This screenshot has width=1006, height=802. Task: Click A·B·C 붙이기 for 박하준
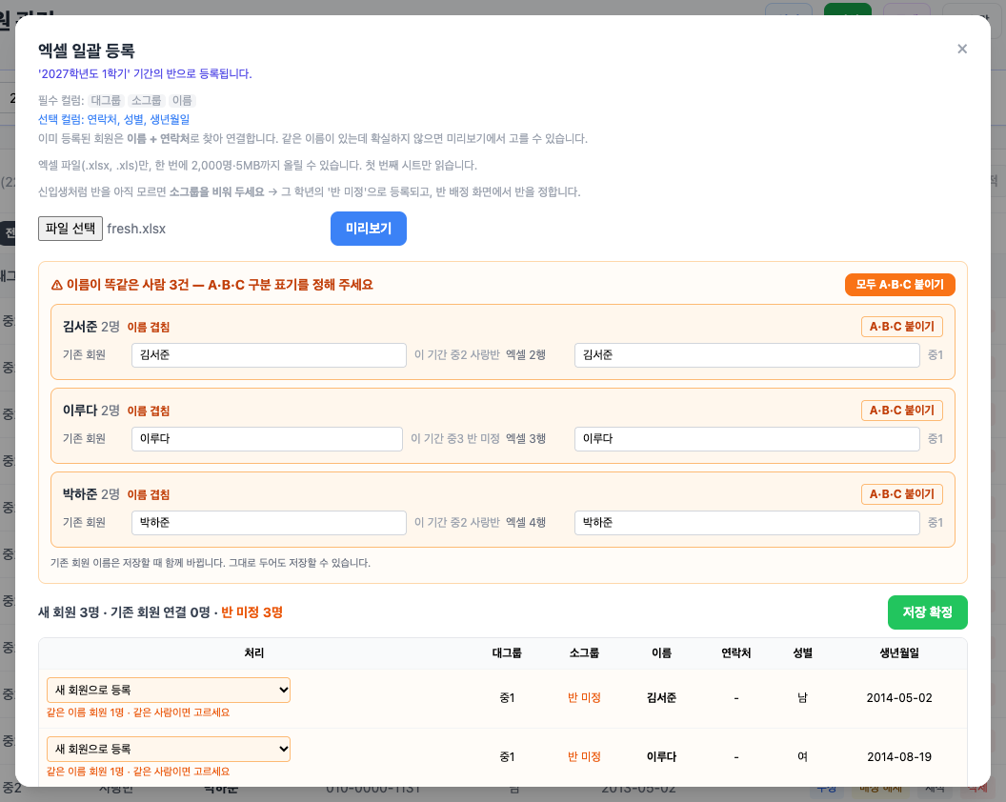(901, 494)
